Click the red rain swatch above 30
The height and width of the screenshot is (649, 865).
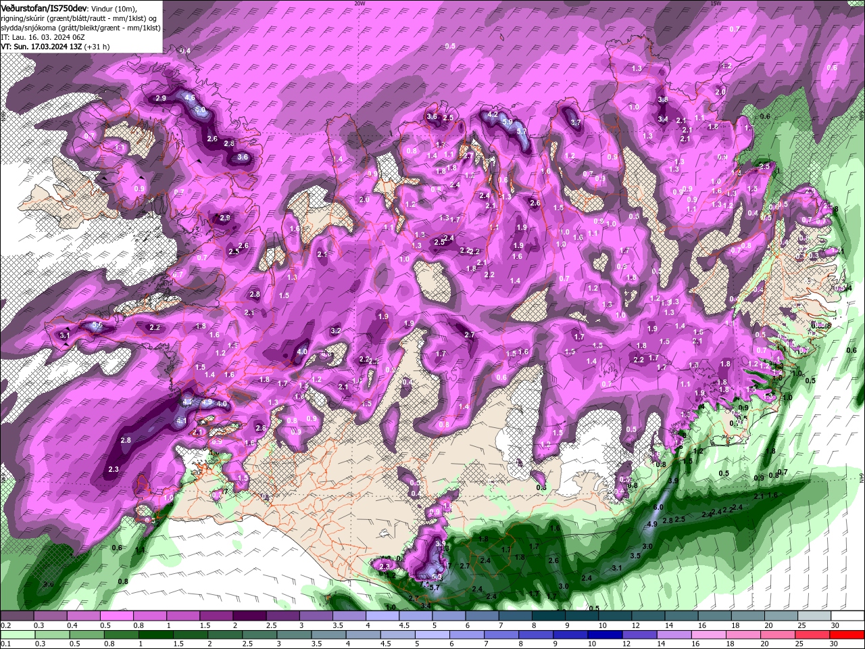tap(848, 635)
